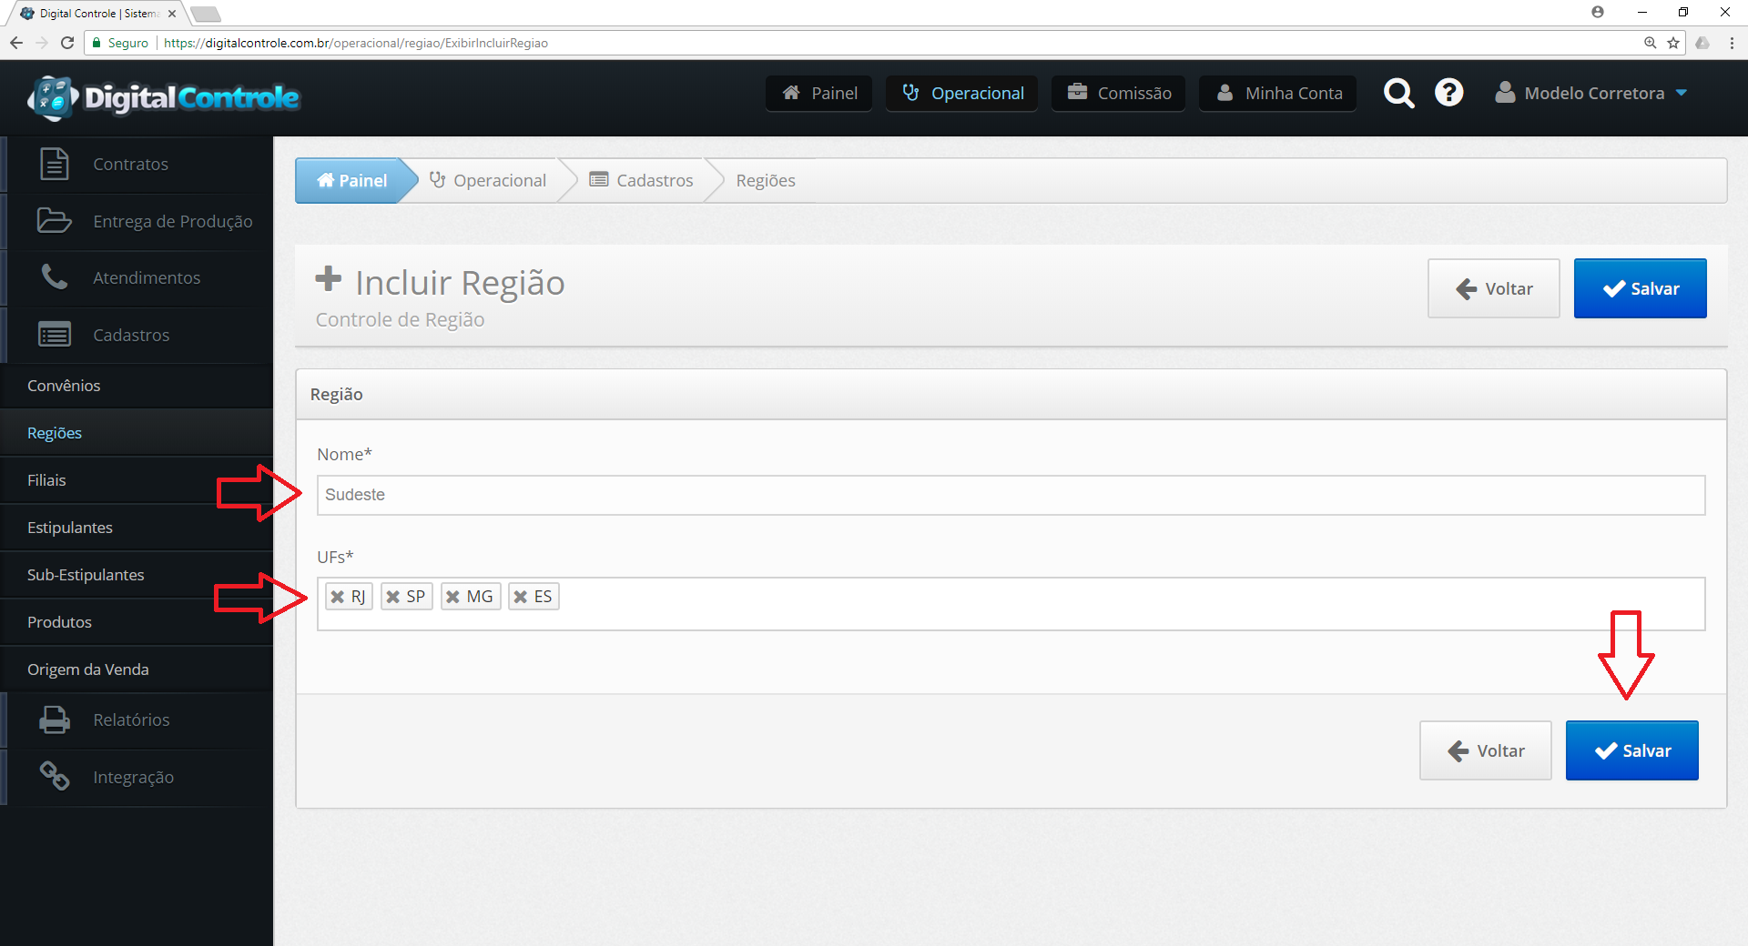Click the Painel breadcrumb

point(351,180)
